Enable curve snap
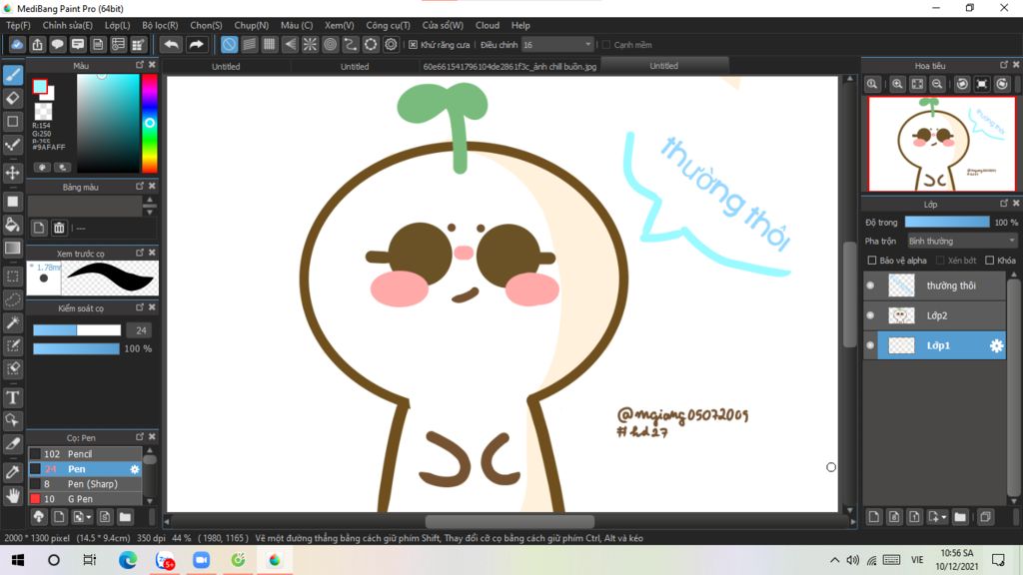1023x575 pixels. pyautogui.click(x=351, y=44)
